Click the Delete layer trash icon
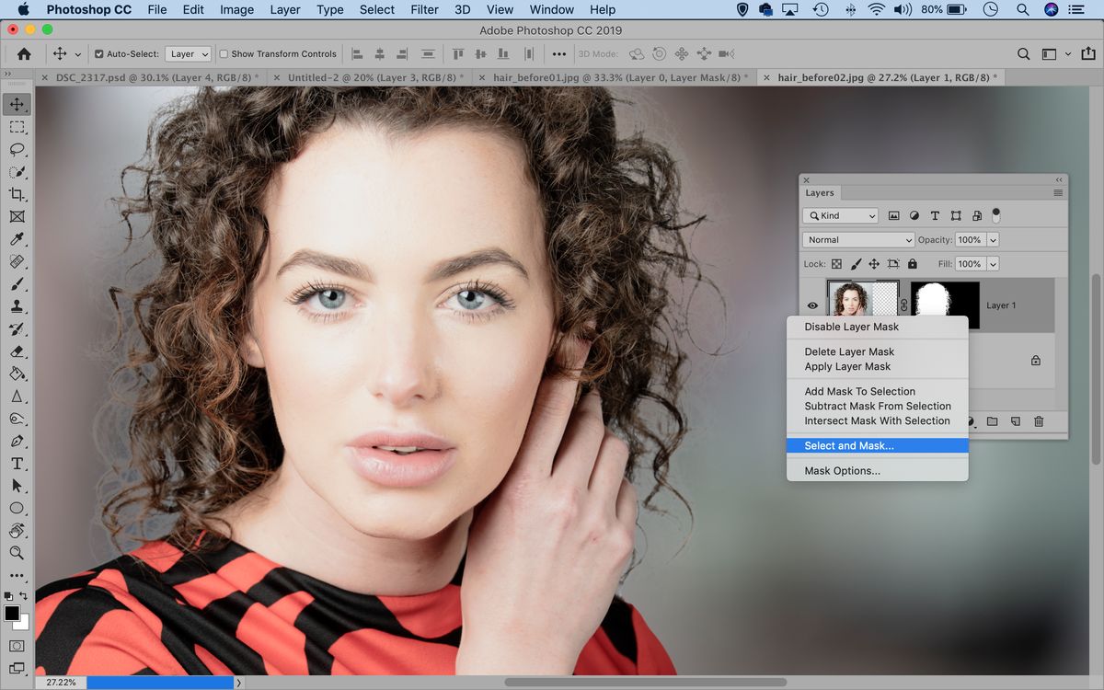The image size is (1104, 690). [1039, 421]
